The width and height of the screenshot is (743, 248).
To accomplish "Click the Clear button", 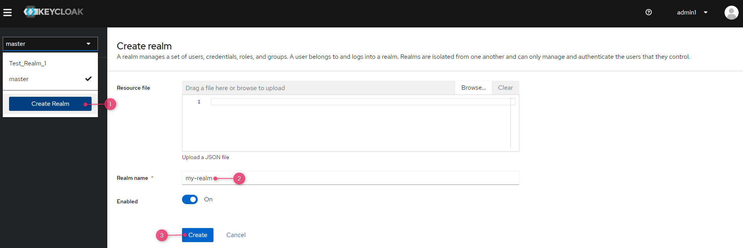I will point(506,88).
